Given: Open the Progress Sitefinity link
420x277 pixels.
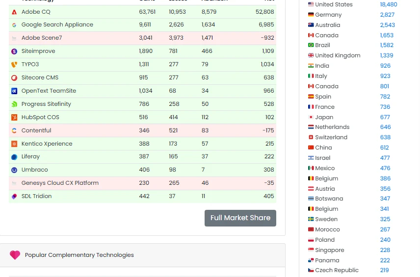Looking at the screenshot, I should click(46, 104).
